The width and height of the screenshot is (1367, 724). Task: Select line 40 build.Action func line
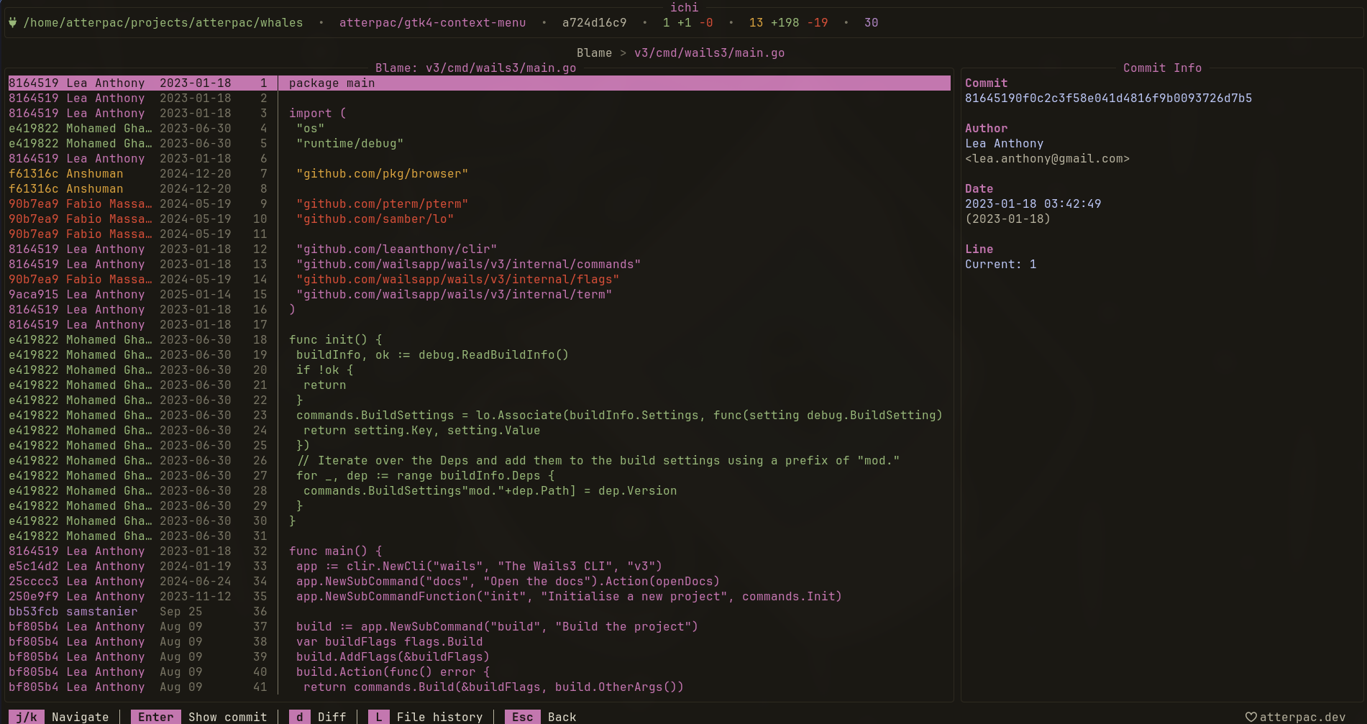coord(479,672)
